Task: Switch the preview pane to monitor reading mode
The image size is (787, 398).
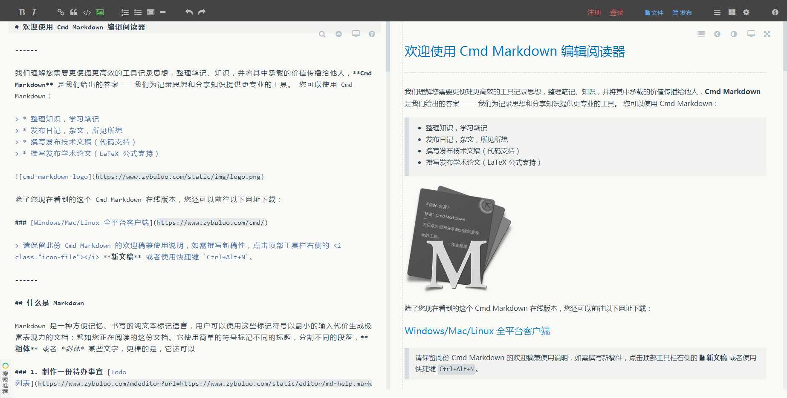Action: click(x=751, y=34)
